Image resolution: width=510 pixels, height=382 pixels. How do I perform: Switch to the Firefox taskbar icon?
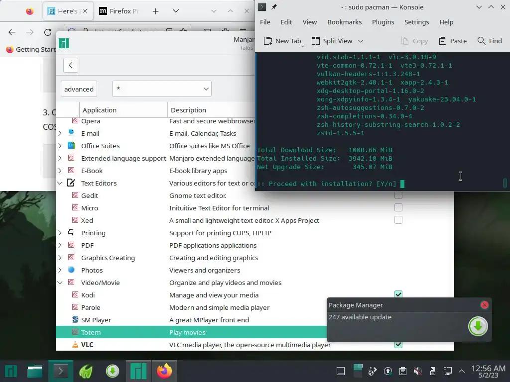click(164, 371)
